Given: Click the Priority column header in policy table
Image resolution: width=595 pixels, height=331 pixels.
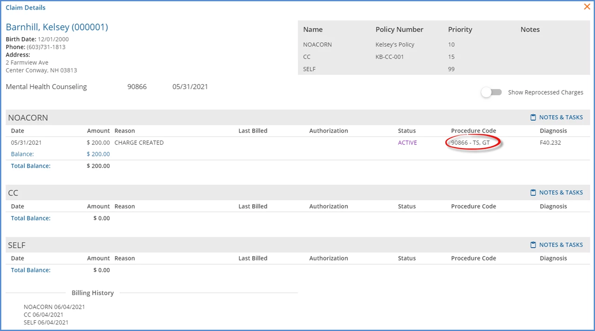Looking at the screenshot, I should point(460,29).
